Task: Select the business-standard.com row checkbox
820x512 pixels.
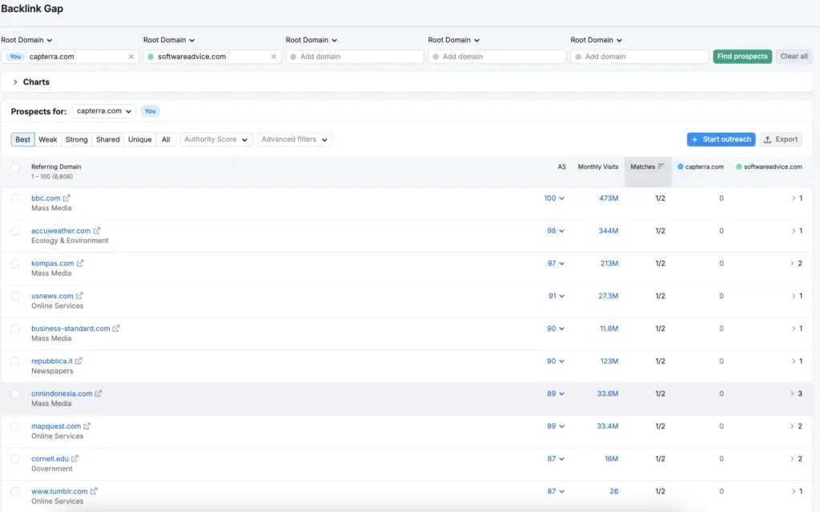Action: click(15, 329)
